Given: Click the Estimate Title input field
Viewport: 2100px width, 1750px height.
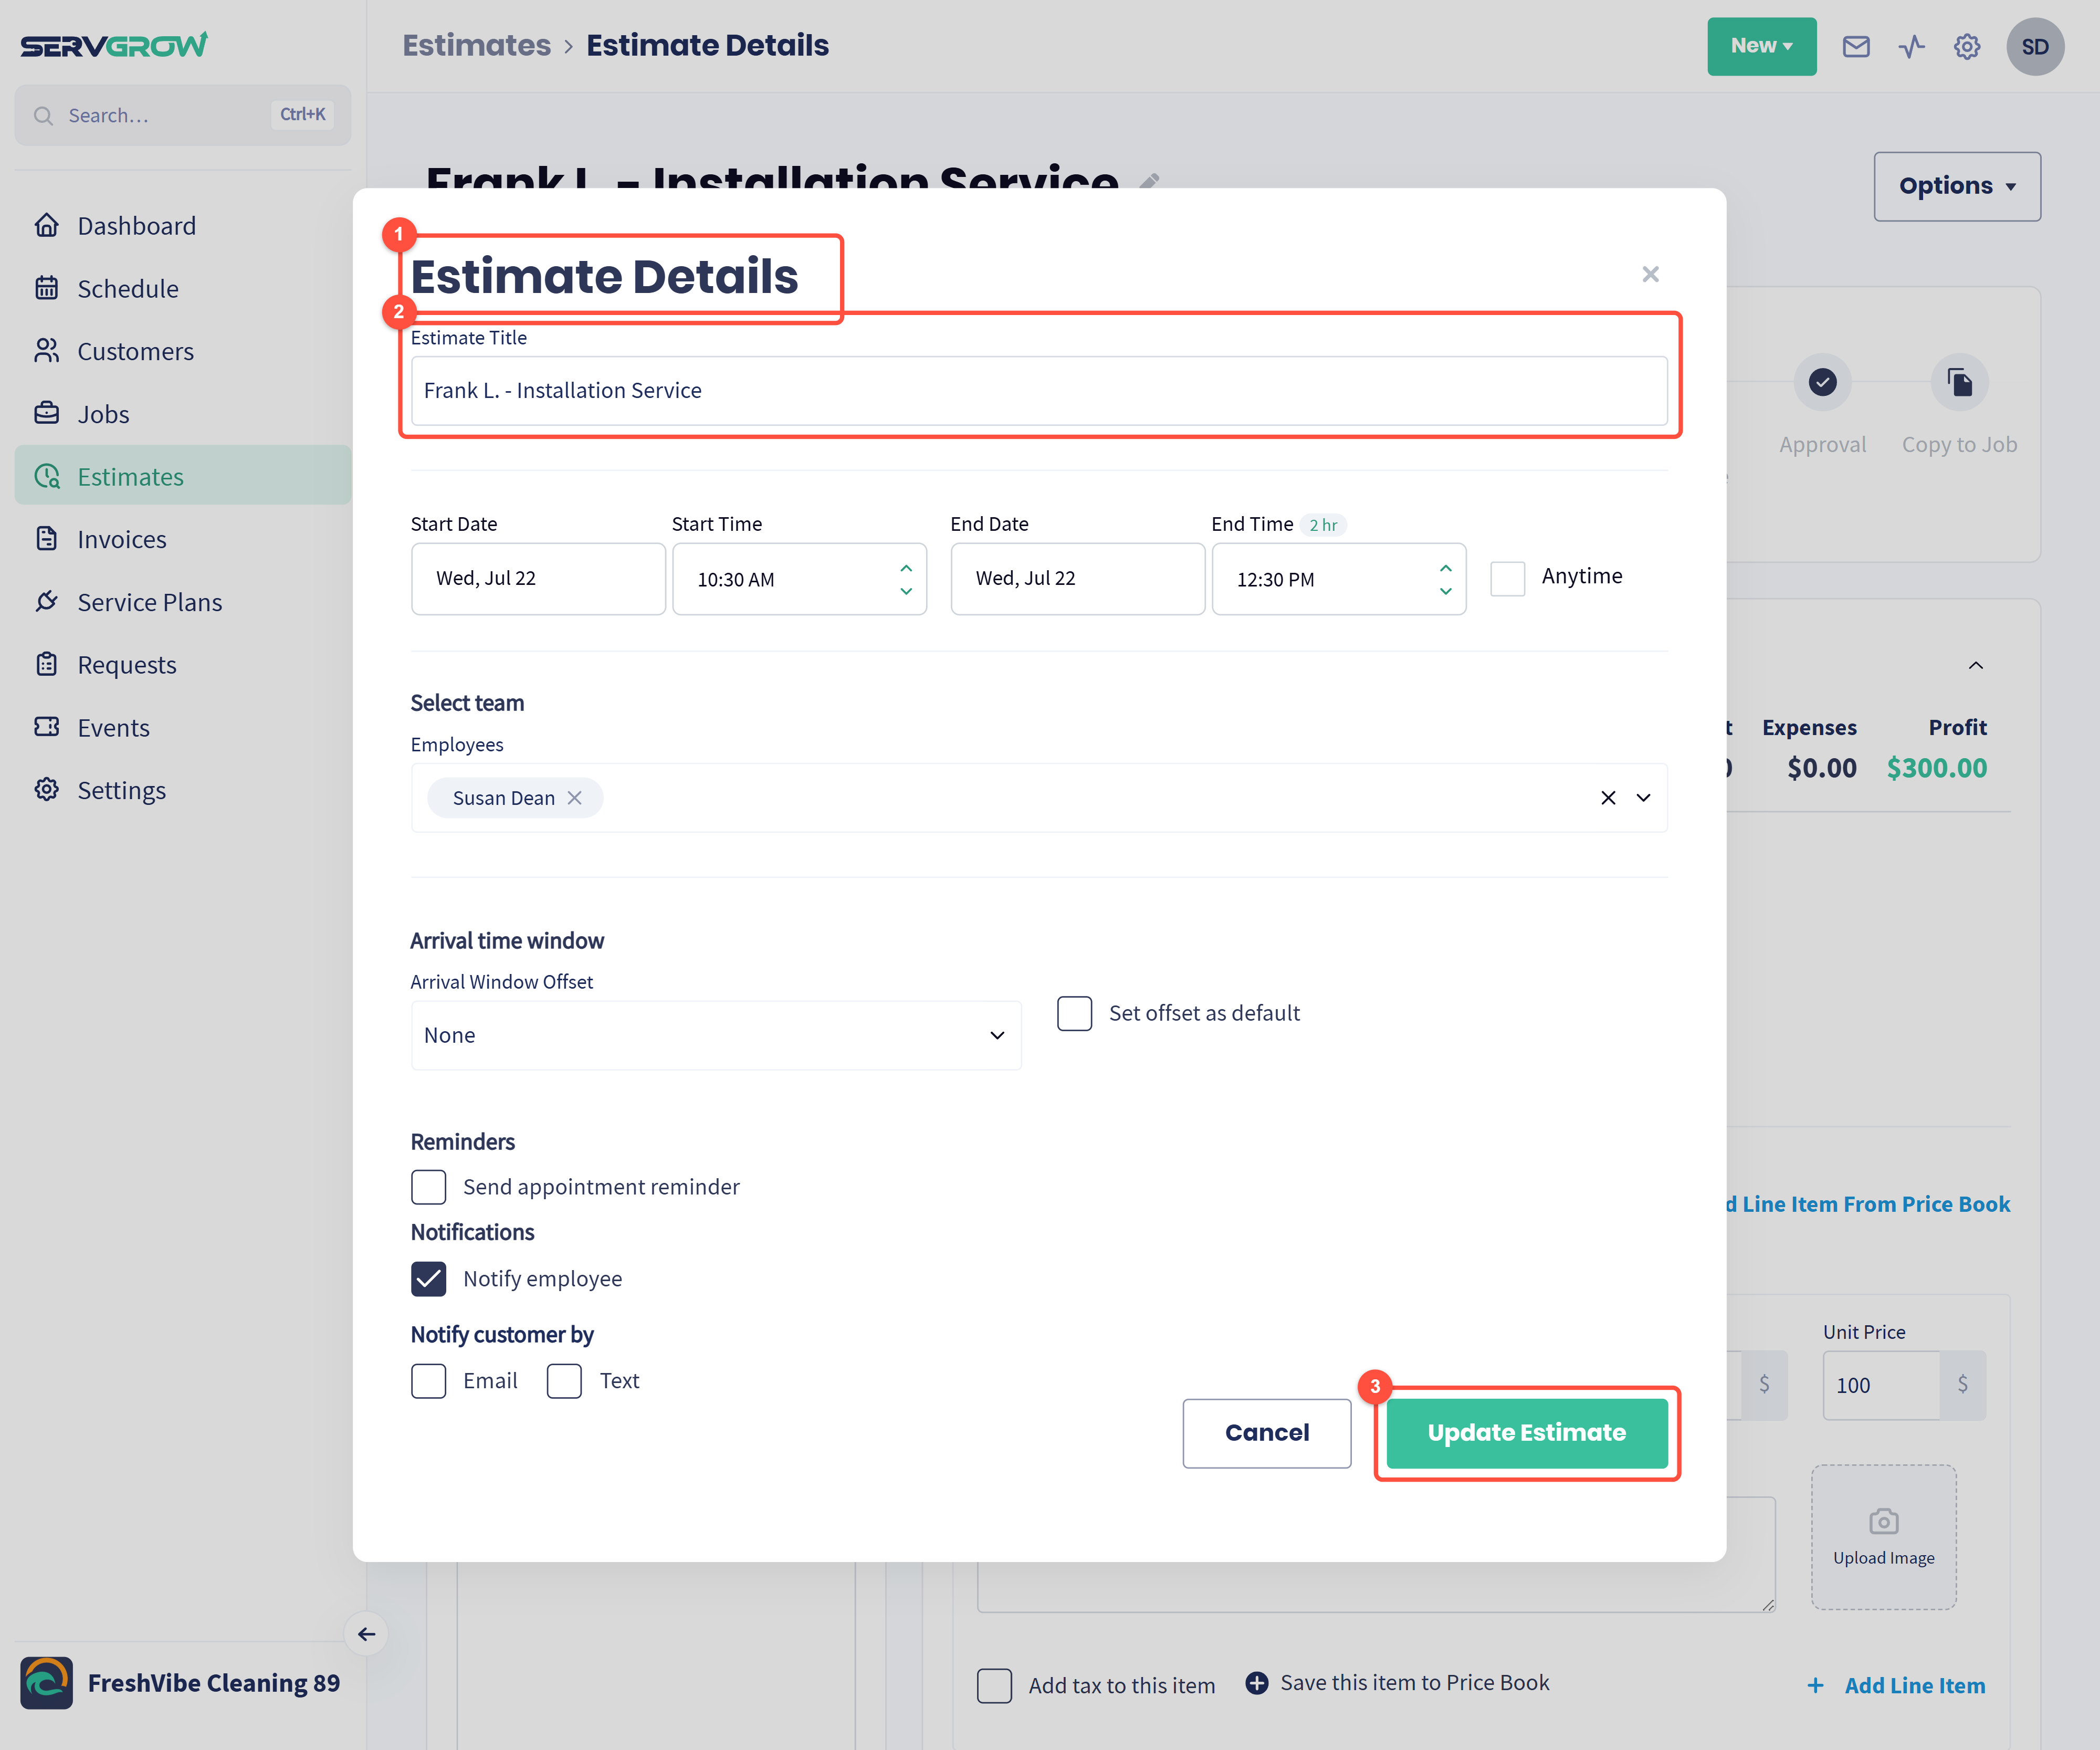Looking at the screenshot, I should tap(1039, 391).
